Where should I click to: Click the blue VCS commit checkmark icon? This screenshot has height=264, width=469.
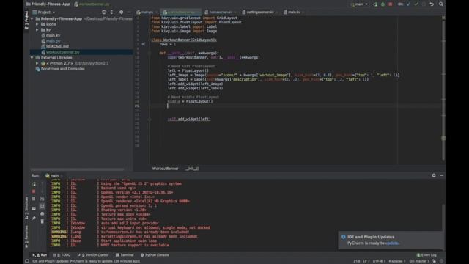click(x=409, y=4)
